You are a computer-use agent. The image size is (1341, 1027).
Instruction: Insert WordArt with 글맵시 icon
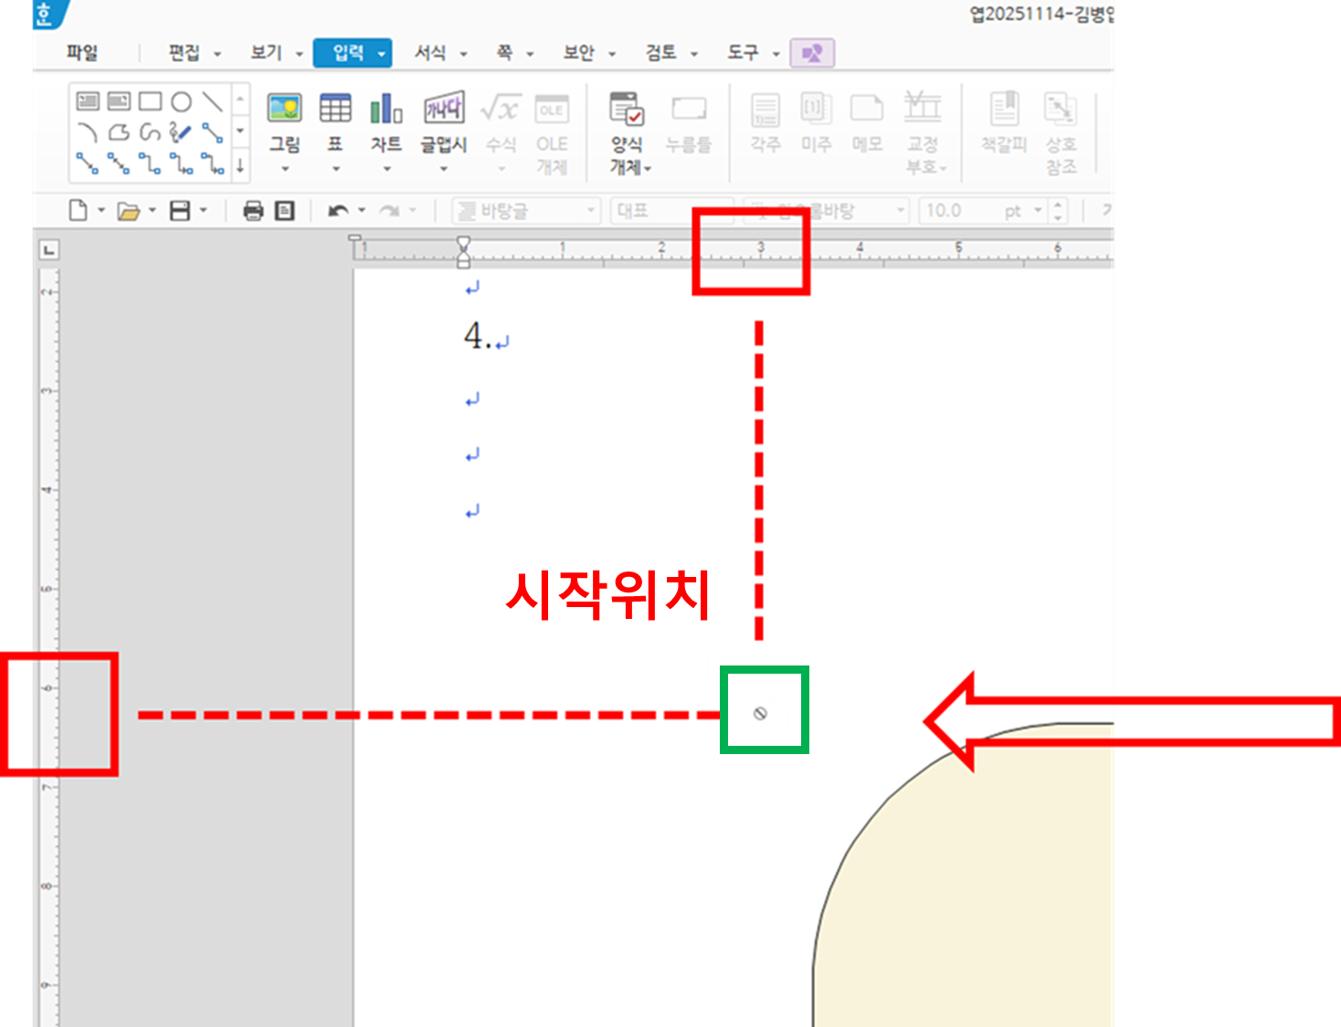click(444, 109)
